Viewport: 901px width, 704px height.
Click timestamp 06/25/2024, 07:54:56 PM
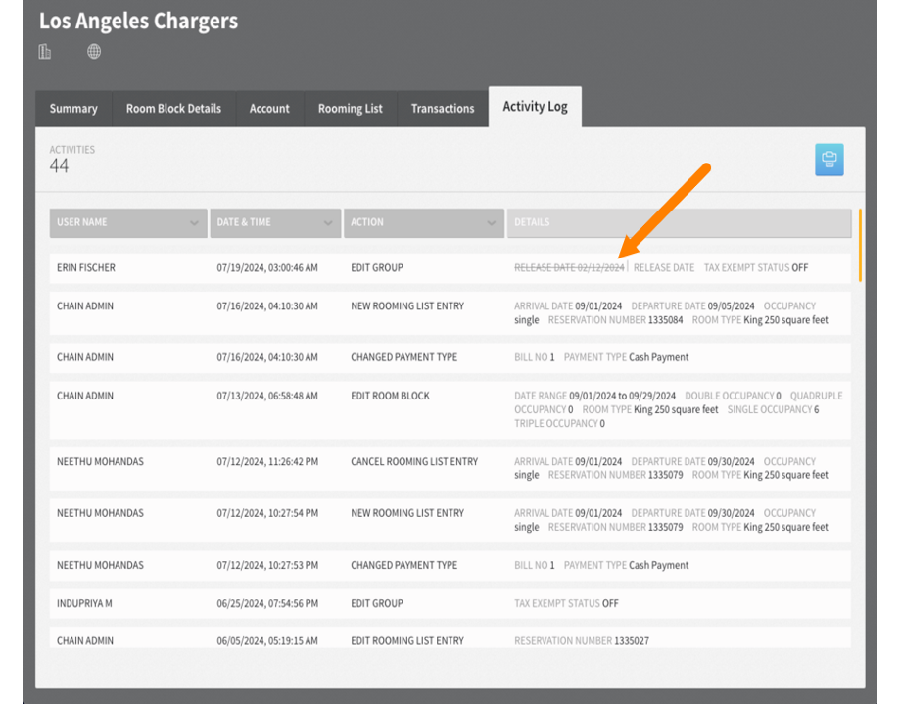[267, 603]
